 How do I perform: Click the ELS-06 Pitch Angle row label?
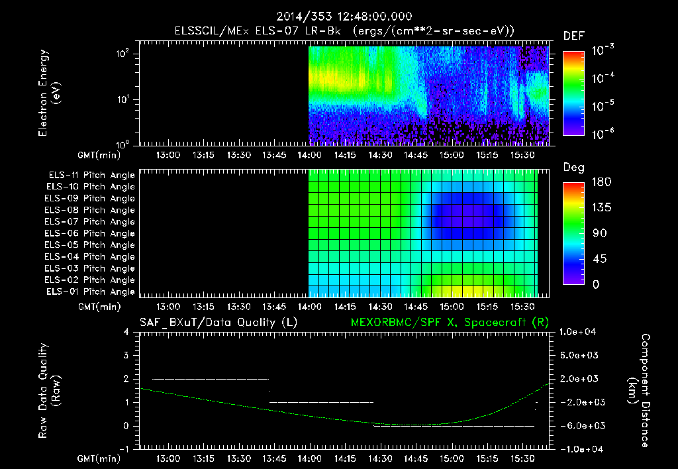[x=90, y=234]
